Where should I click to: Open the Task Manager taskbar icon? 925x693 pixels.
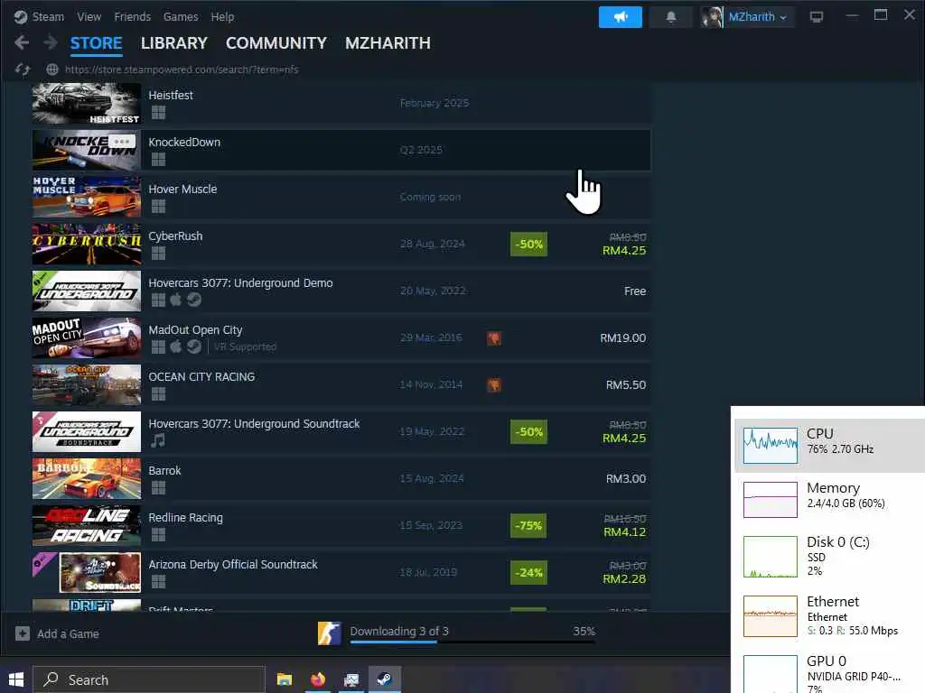(x=351, y=679)
